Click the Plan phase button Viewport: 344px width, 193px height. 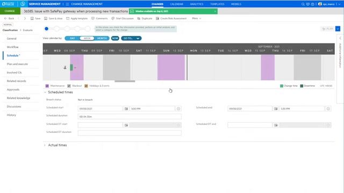pyautogui.click(x=327, y=28)
